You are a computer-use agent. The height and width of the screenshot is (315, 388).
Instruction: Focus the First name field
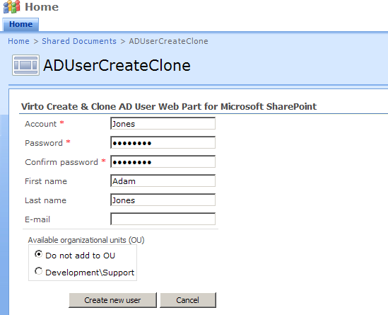163,181
